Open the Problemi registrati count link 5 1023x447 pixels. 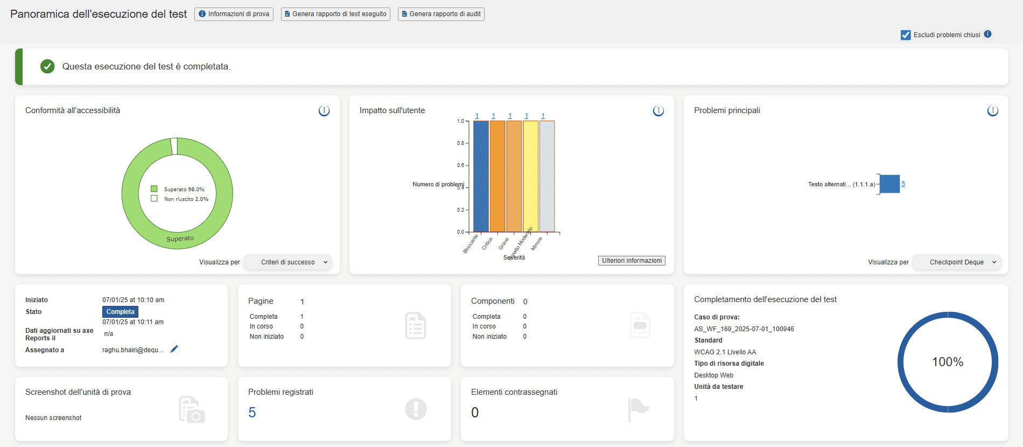252,413
